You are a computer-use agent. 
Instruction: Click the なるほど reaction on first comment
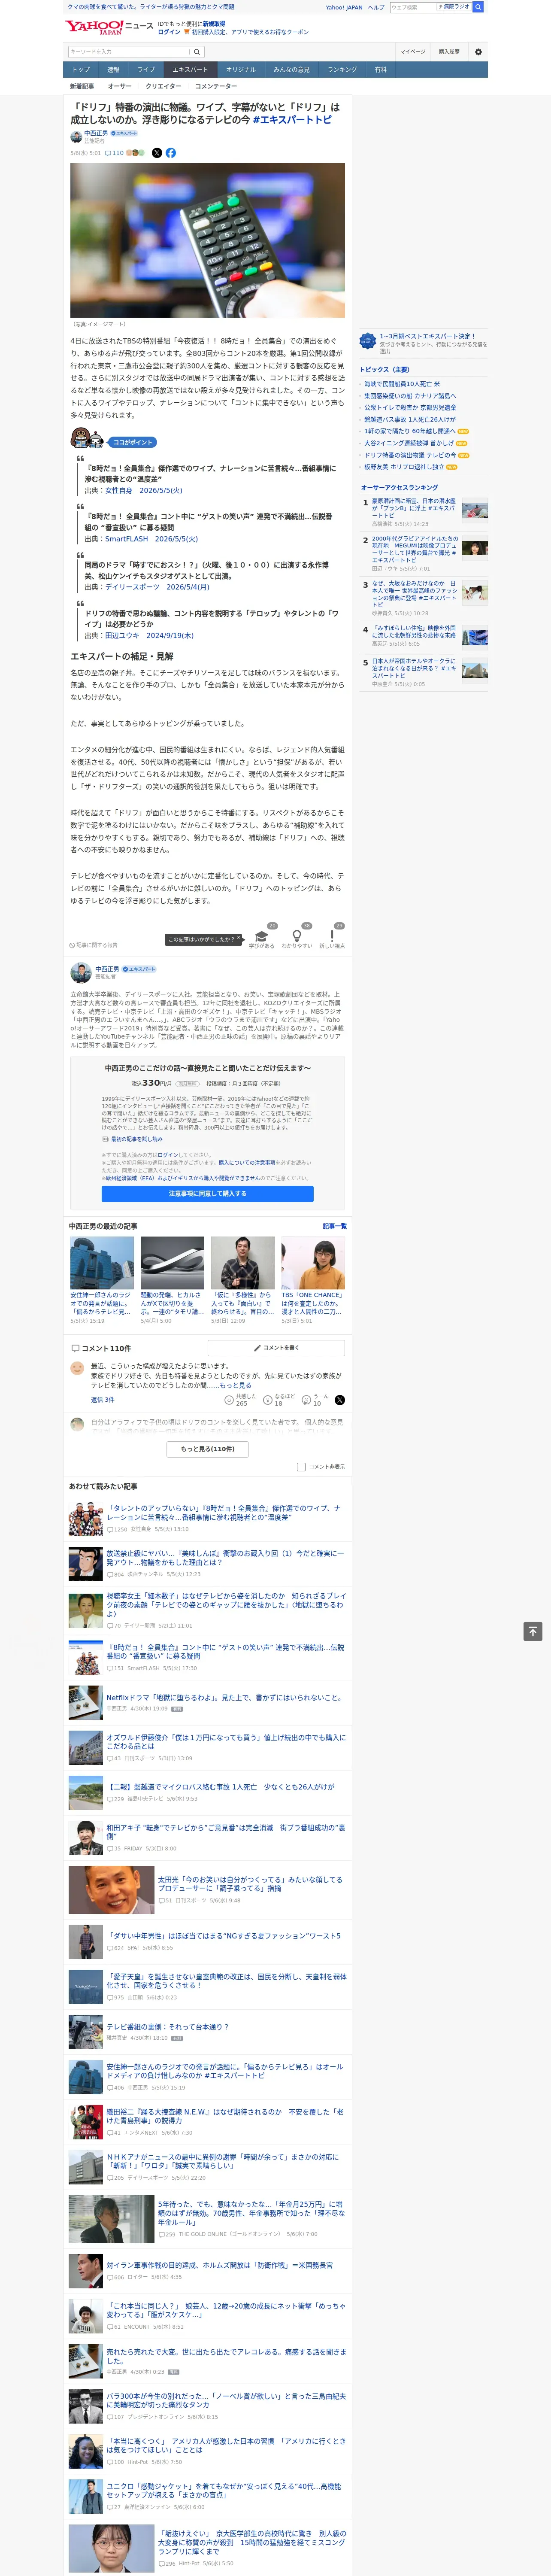278,1400
